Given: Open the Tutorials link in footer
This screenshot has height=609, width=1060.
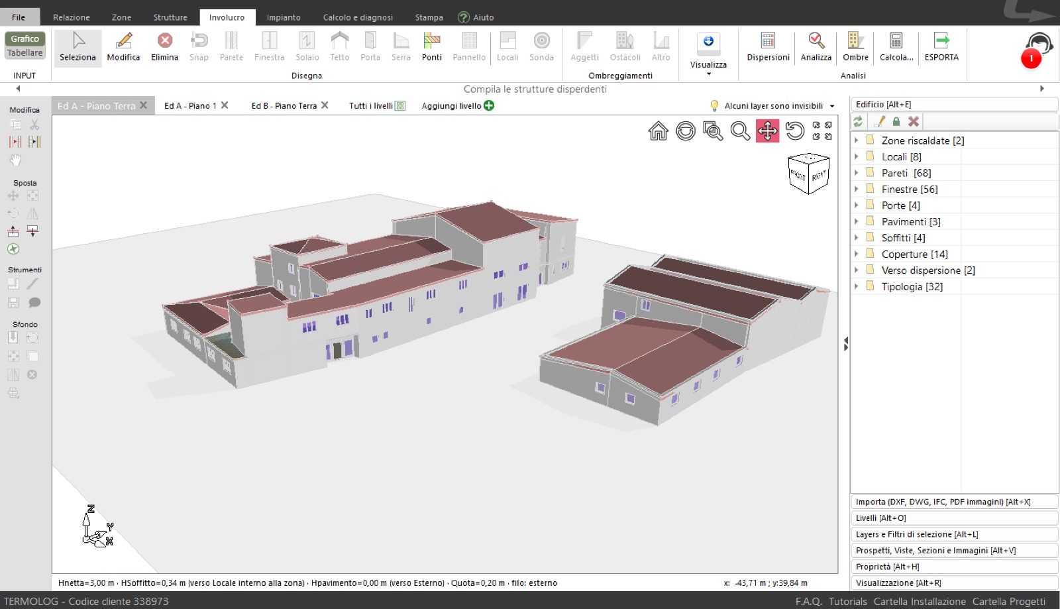Looking at the screenshot, I should [847, 602].
